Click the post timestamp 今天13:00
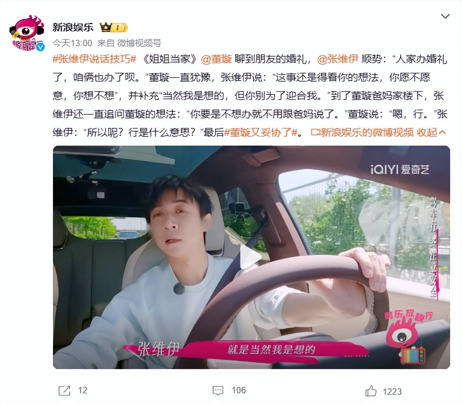This screenshot has width=462, height=403. [x=72, y=43]
